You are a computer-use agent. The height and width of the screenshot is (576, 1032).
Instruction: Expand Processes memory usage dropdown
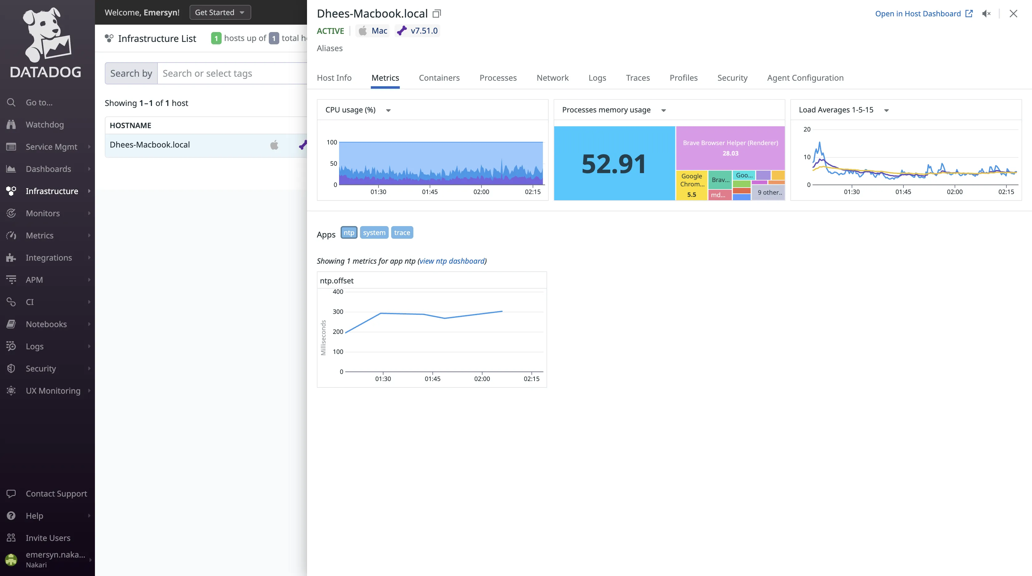pos(663,111)
